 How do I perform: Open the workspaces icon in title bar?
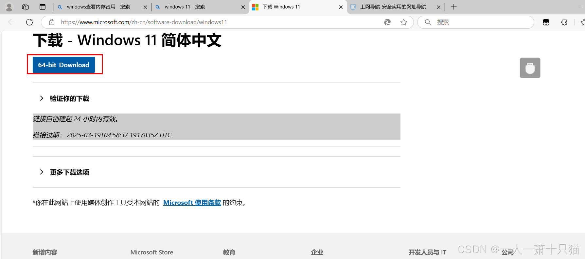click(26, 7)
